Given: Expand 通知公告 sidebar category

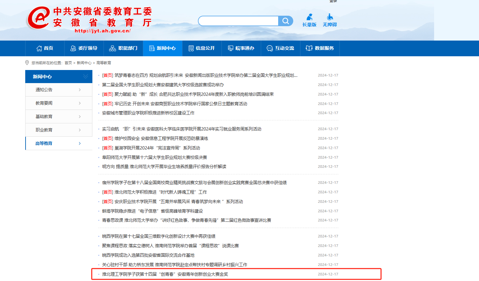Looking at the screenshot, I should 59,90.
